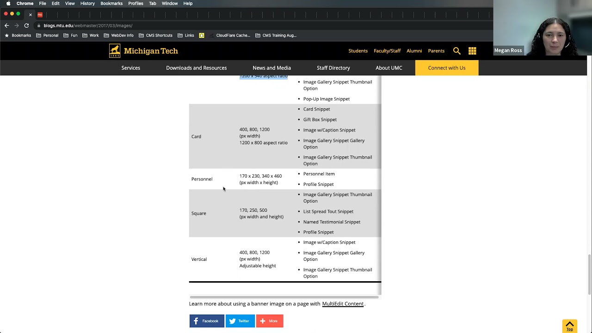Image resolution: width=592 pixels, height=333 pixels.
Task: Open the CMS Shortcuts bookmarks folder
Action: [x=155, y=35]
